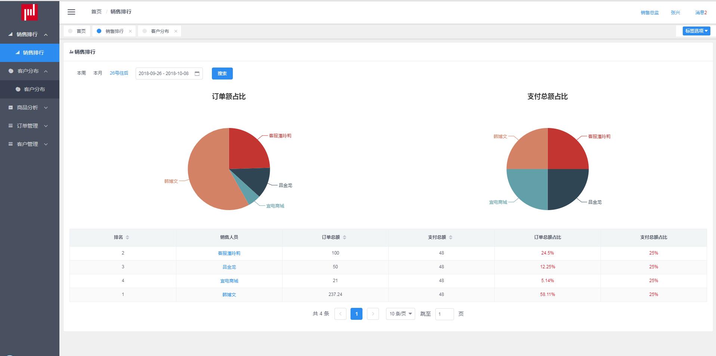The width and height of the screenshot is (716, 356).
Task: Close the 销售排行 tab
Action: (x=130, y=31)
